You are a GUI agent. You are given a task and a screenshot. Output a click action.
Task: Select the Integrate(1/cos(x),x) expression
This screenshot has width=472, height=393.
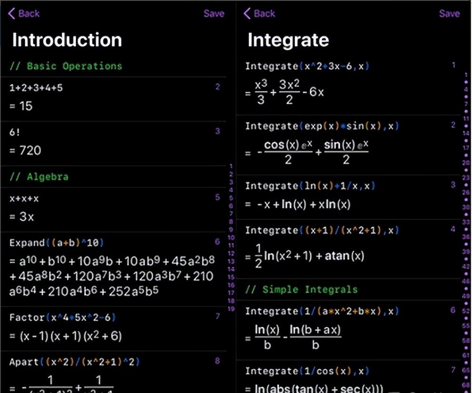coord(307,371)
